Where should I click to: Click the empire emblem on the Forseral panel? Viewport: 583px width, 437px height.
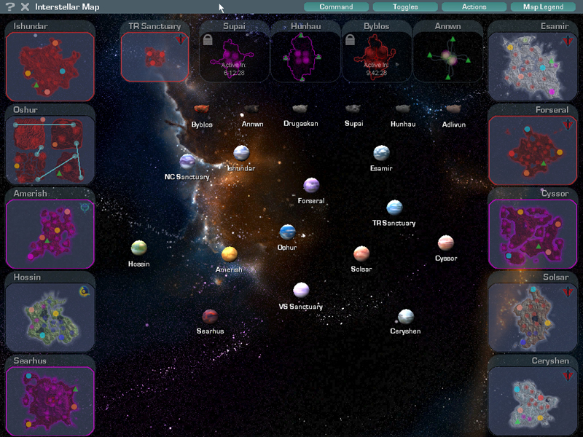coord(568,124)
